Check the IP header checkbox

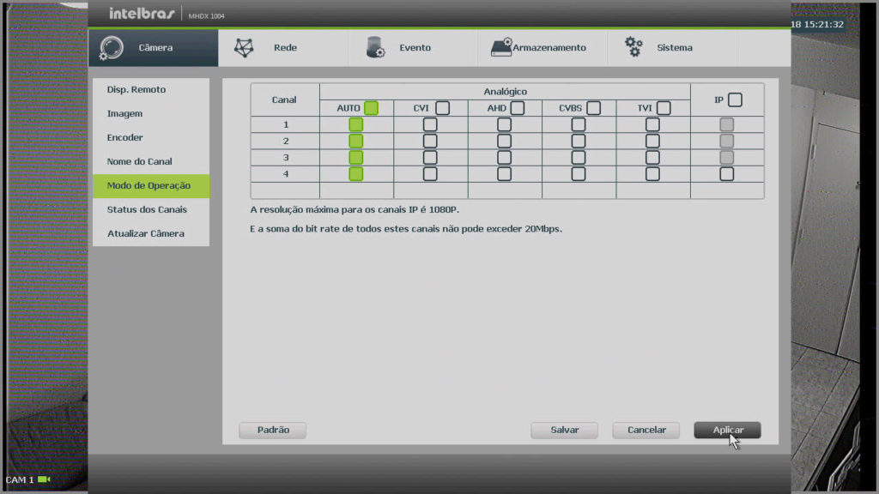[x=735, y=99]
